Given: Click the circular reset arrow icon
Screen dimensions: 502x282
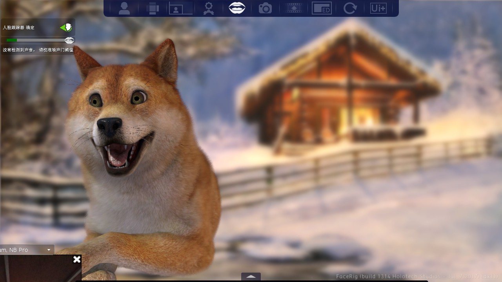Looking at the screenshot, I should pos(350,8).
